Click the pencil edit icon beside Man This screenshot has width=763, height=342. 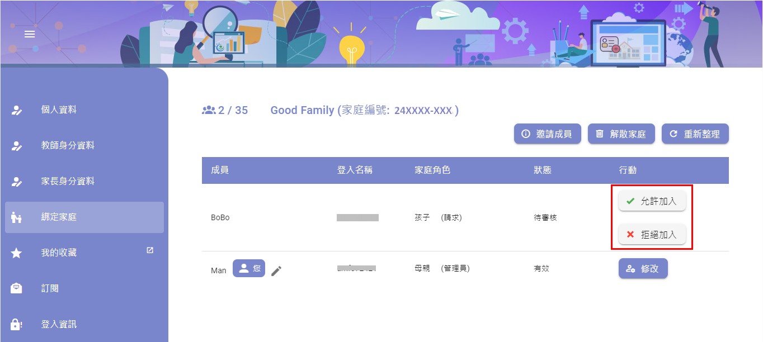coord(276,271)
